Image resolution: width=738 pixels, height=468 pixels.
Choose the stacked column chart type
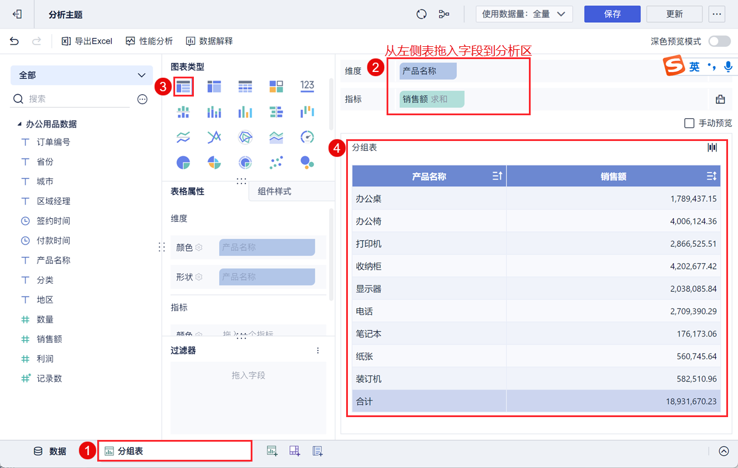click(214, 112)
